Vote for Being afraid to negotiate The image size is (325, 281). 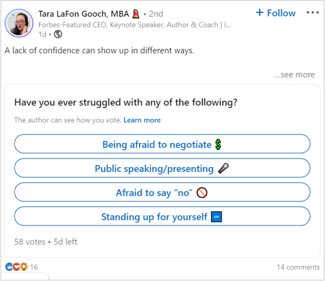point(157,144)
